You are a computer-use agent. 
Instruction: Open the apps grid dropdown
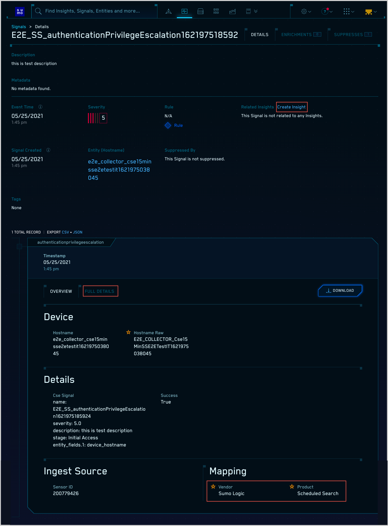349,12
